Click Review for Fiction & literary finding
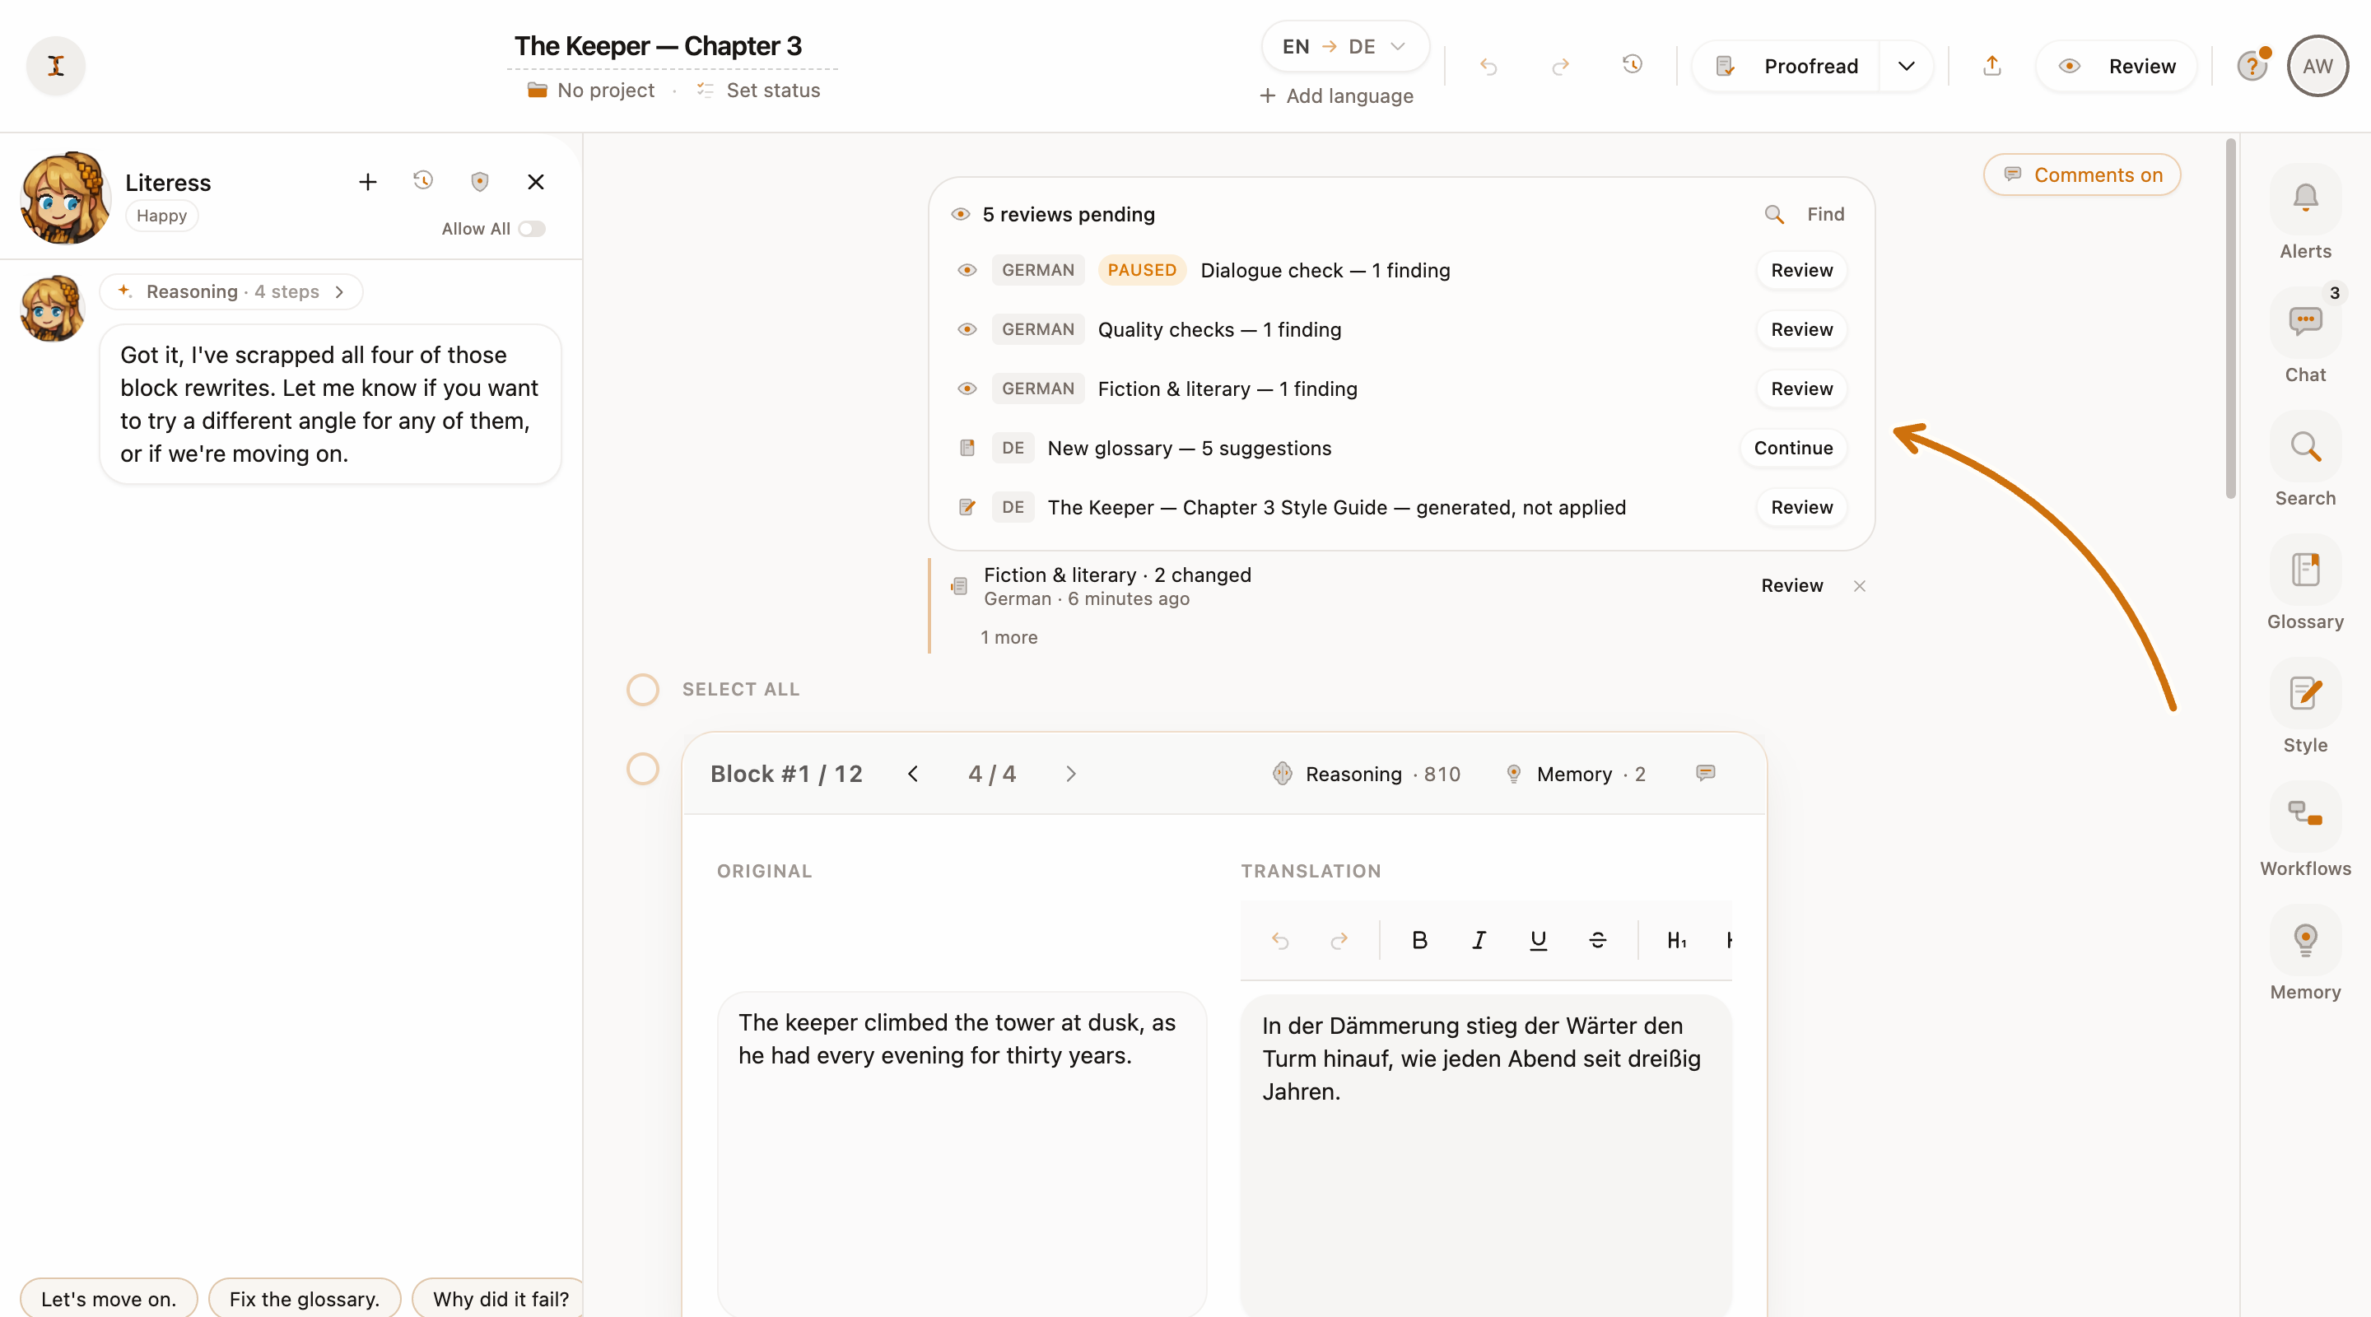2371x1317 pixels. (x=1801, y=389)
